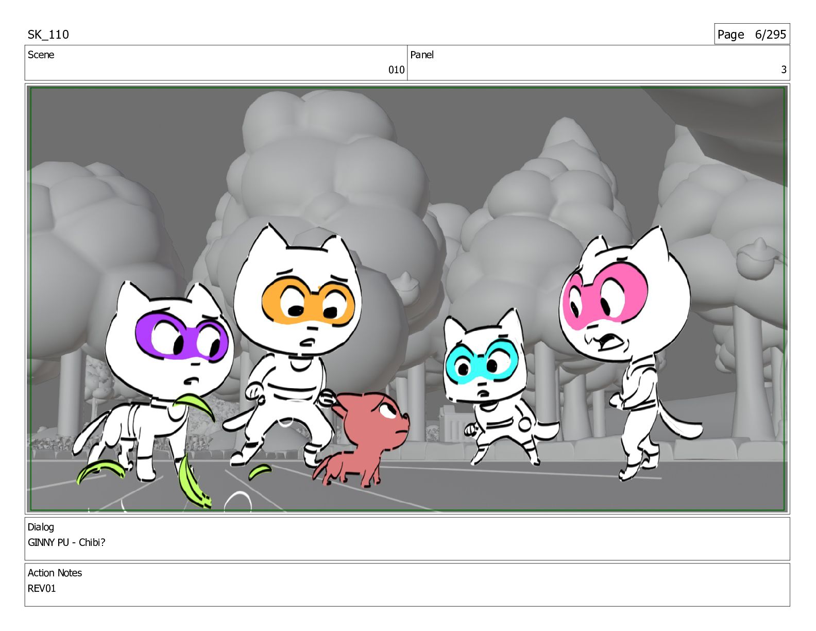Select the Page 6/295 indicator box
The width and height of the screenshot is (816, 631).
coord(752,34)
